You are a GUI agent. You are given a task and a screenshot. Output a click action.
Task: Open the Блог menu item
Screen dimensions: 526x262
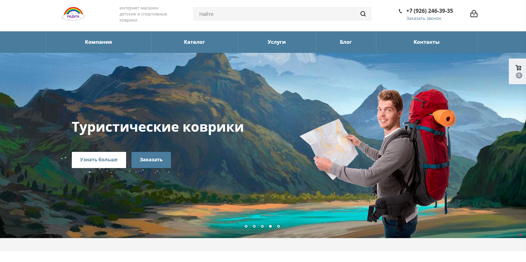(346, 42)
